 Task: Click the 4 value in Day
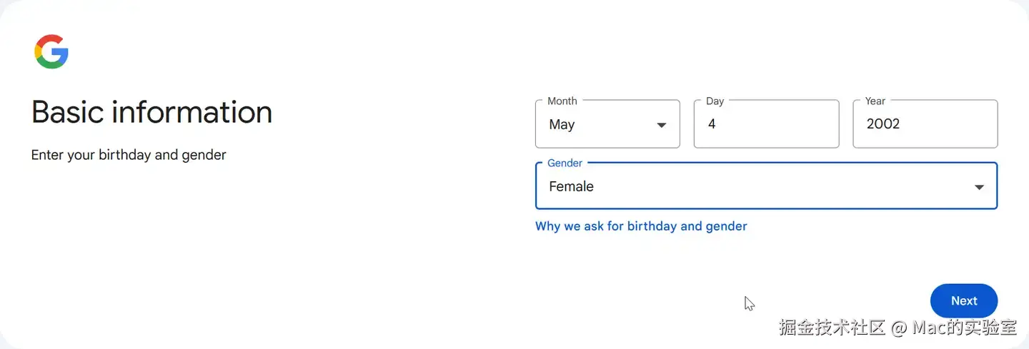(x=712, y=124)
